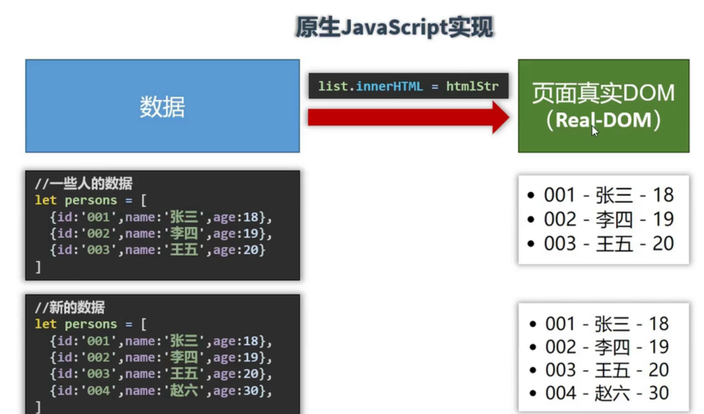Click the green 页面真实DOM box
Screen dimensions: 704x414
click(603, 106)
